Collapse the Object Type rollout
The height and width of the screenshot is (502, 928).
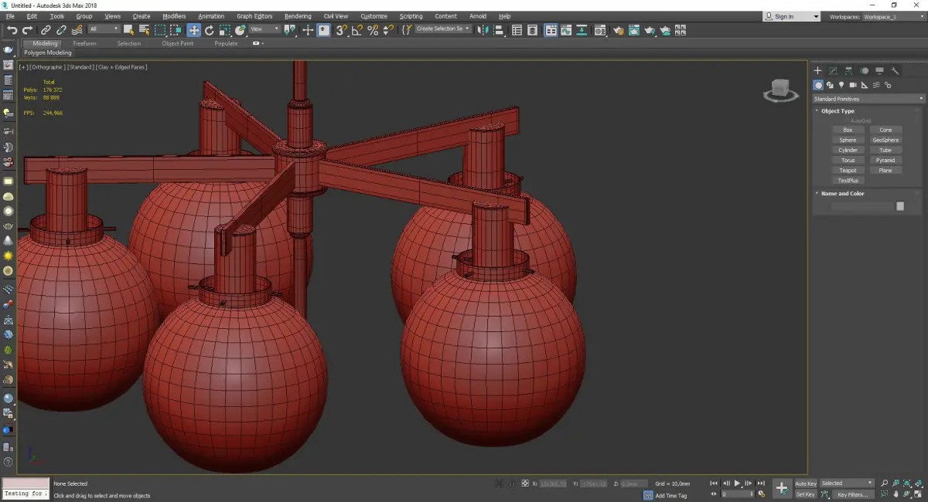click(838, 111)
